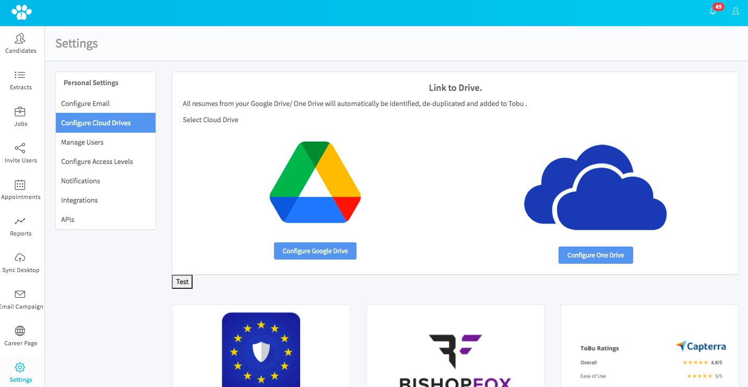
Task: Open Candidates in the sidebar
Action: coord(21,44)
